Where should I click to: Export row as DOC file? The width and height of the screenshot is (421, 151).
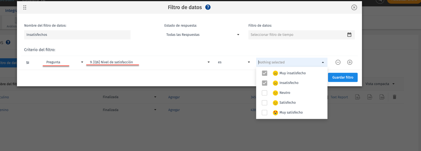pyautogui.click(x=382, y=97)
